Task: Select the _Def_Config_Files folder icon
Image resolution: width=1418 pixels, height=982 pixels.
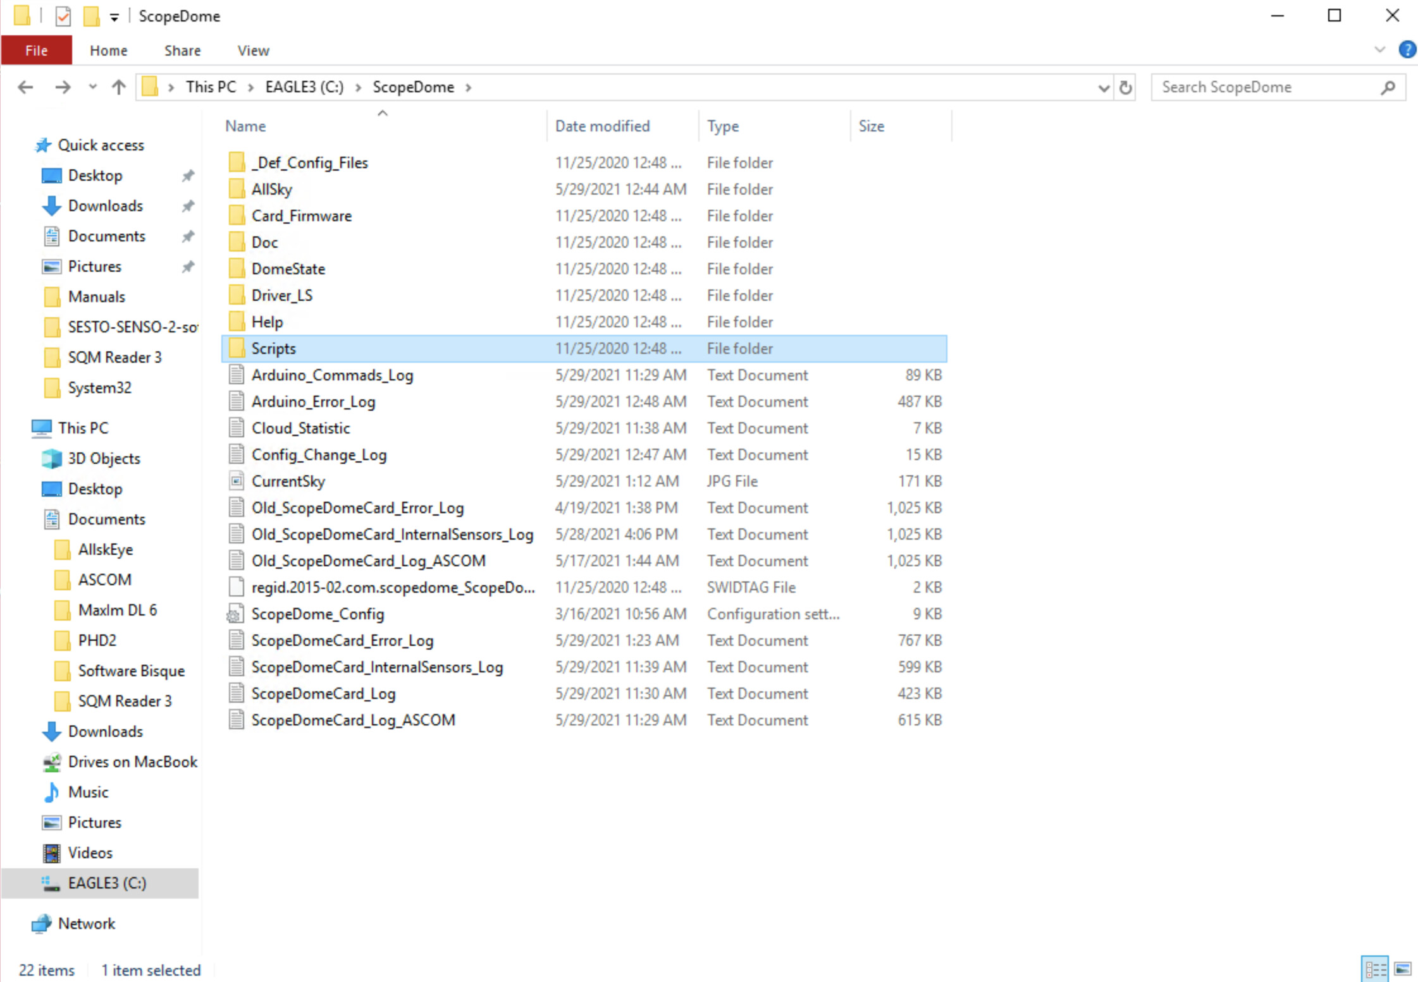Action: point(237,162)
